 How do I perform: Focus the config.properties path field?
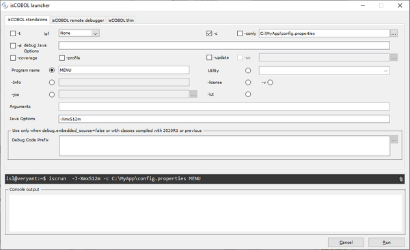coord(324,33)
